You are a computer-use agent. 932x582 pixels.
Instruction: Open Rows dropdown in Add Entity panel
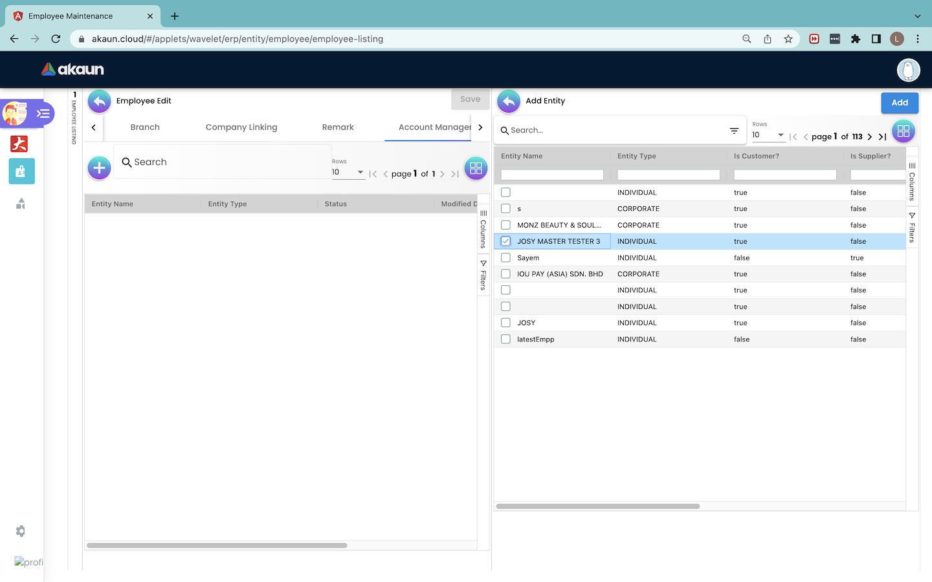pyautogui.click(x=768, y=135)
